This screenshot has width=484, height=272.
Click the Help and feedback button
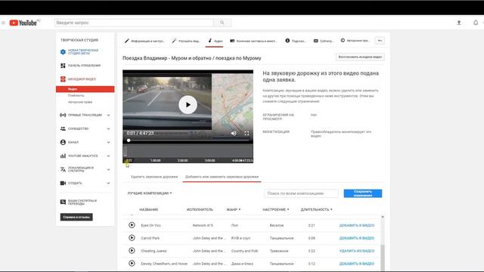coord(76,217)
